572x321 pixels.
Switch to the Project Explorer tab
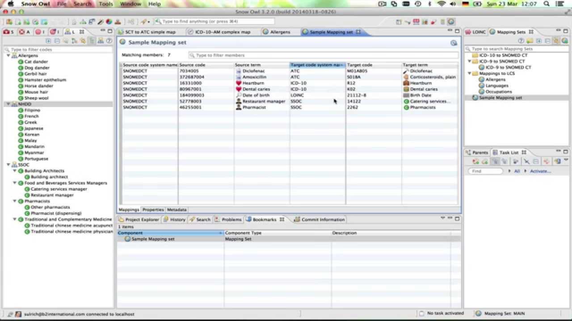[x=139, y=219]
